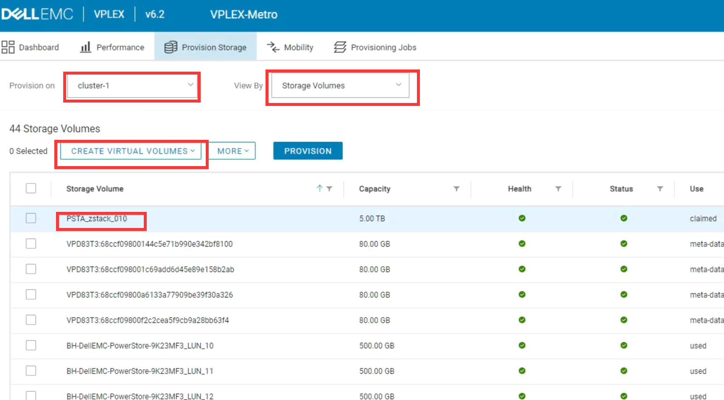This screenshot has height=400, width=724.
Task: Open the Storage Volume column filter
Action: coord(330,189)
